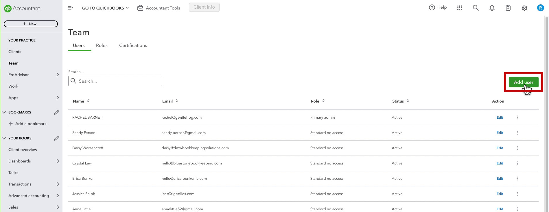This screenshot has height=212, width=549.
Task: Open Clients in the sidebar
Action: click(x=15, y=52)
